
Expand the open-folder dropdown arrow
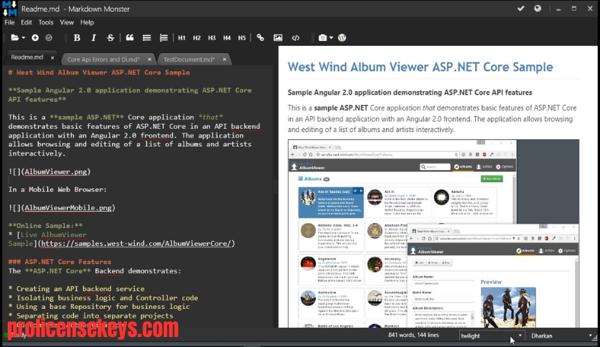point(24,38)
